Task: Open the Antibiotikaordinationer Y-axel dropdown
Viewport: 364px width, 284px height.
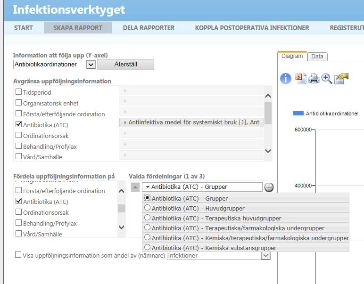Action: (91, 65)
